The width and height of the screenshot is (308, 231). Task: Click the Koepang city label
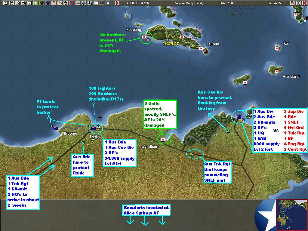[134, 30]
